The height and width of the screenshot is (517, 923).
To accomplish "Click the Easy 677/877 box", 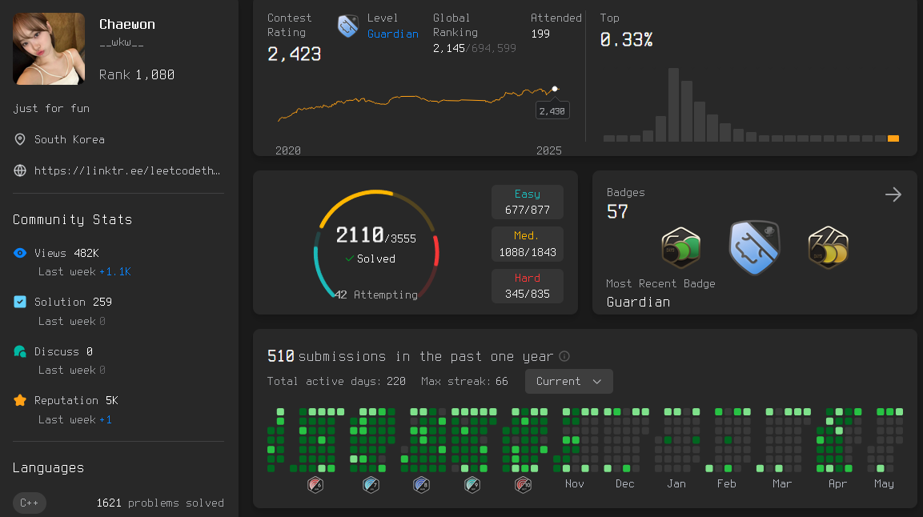I will coord(528,202).
